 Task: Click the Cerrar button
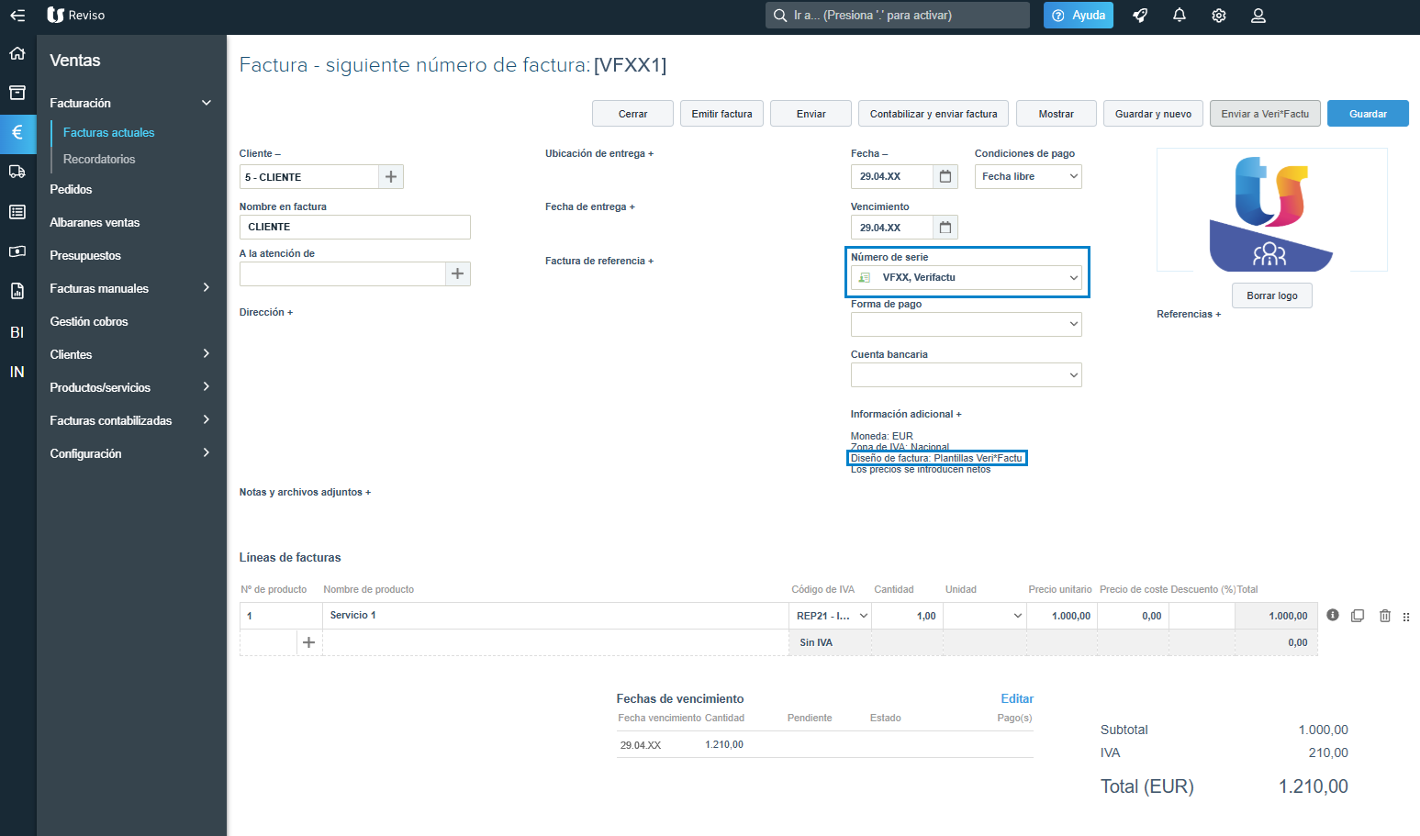[x=632, y=114]
